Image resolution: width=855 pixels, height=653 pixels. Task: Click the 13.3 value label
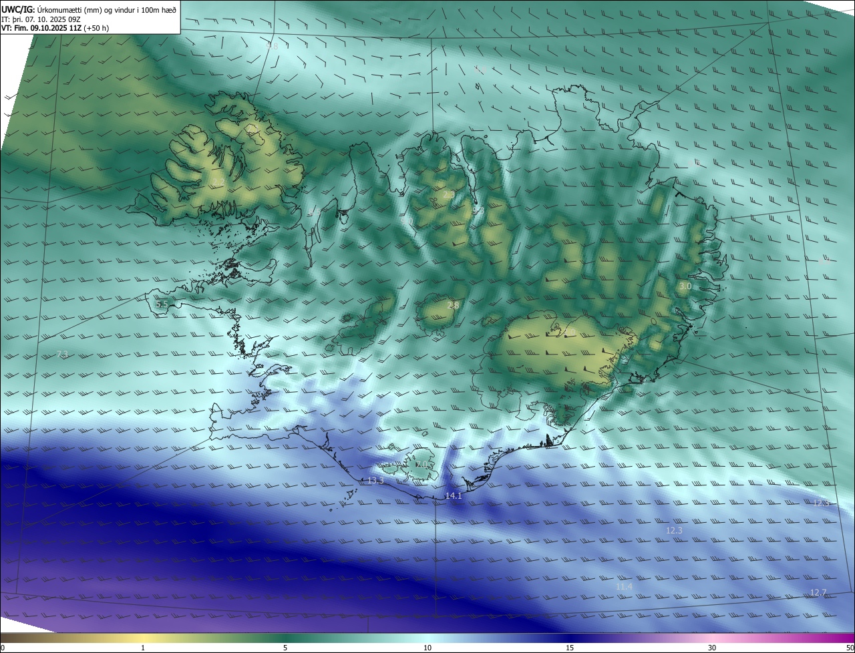(x=376, y=481)
